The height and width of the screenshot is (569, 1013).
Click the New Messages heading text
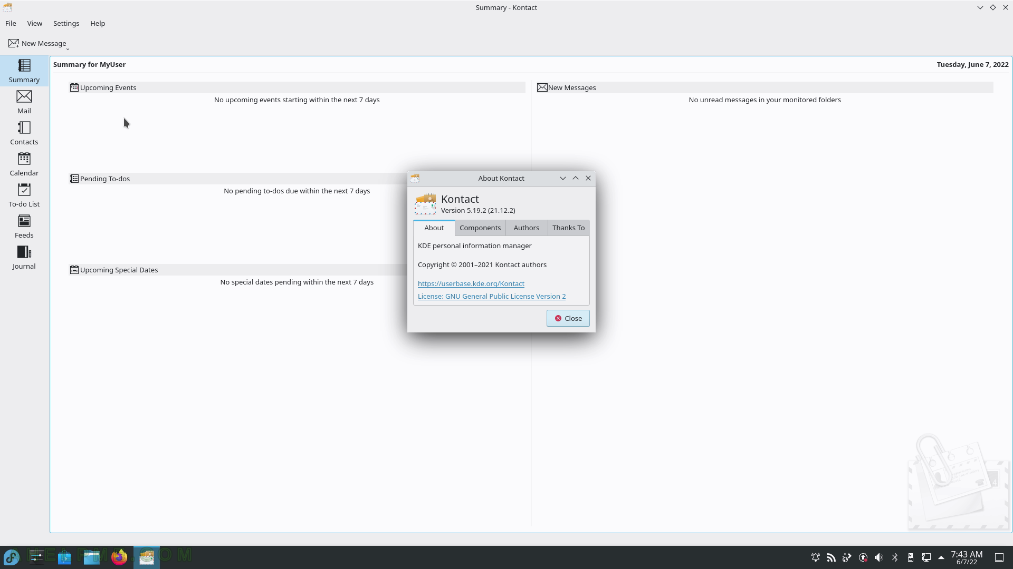click(x=572, y=87)
